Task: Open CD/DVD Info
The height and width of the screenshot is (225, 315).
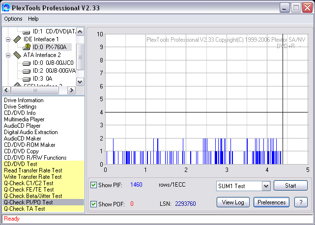Action: click(x=20, y=113)
